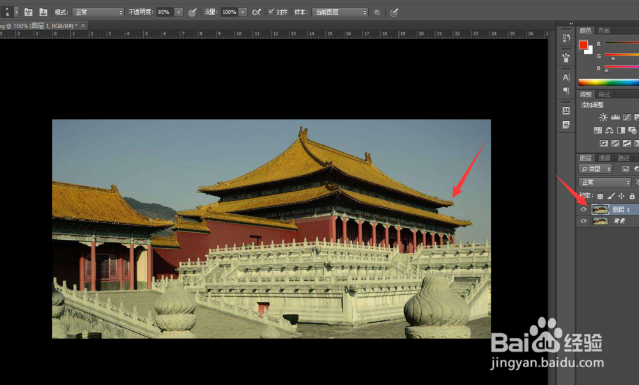Image resolution: width=639 pixels, height=385 pixels.
Task: Add an Invert adjustment
Action: (x=604, y=143)
